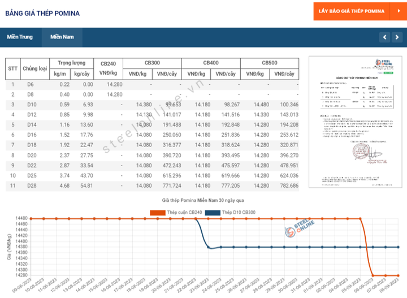Click the Bảng giá thép Pomina heading
Screen dimensions: 407x298
click(x=42, y=14)
